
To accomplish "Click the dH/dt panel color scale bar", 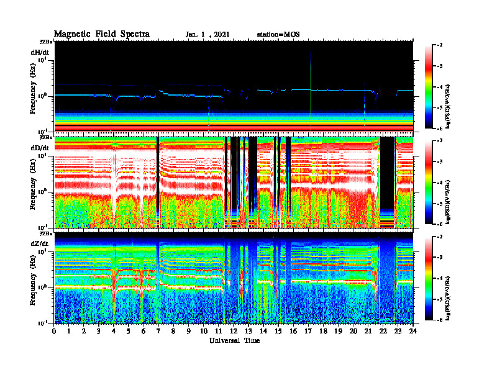I will pyautogui.click(x=429, y=86).
